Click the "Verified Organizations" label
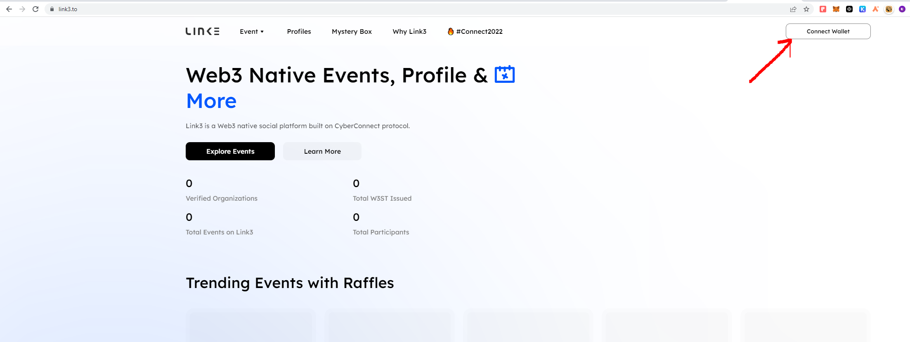Image resolution: width=910 pixels, height=342 pixels. pyautogui.click(x=222, y=198)
